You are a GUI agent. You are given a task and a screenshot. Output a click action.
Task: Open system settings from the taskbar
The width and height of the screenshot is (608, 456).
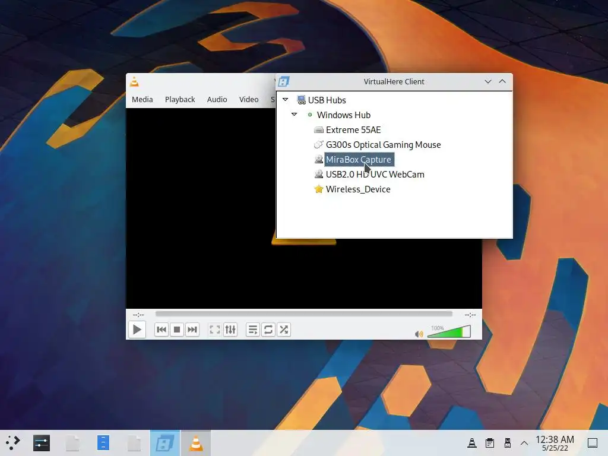pos(42,443)
